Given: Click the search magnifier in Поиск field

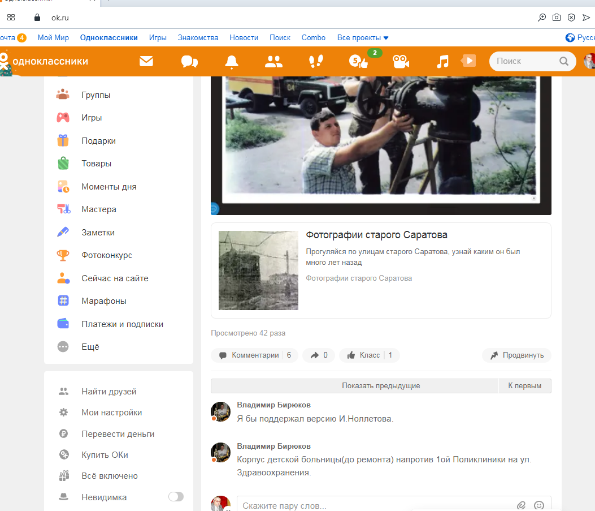Looking at the screenshot, I should 564,61.
